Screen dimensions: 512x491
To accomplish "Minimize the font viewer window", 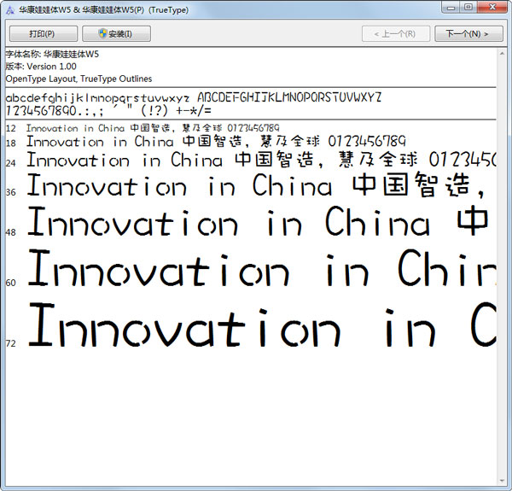I will pos(451,7).
